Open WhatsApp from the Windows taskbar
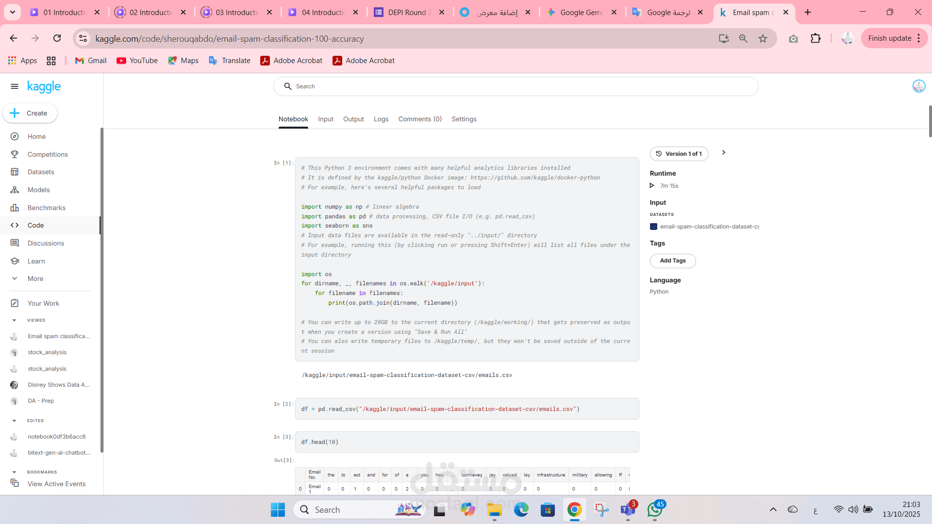The height and width of the screenshot is (524, 932). tap(654, 509)
